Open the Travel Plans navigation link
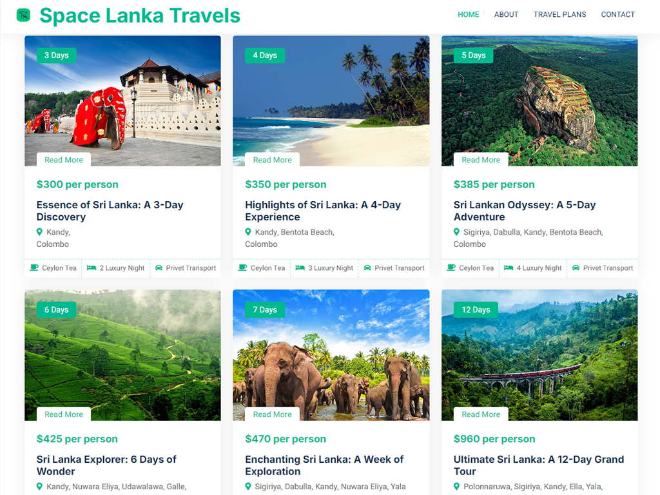The width and height of the screenshot is (660, 495). pyautogui.click(x=559, y=15)
